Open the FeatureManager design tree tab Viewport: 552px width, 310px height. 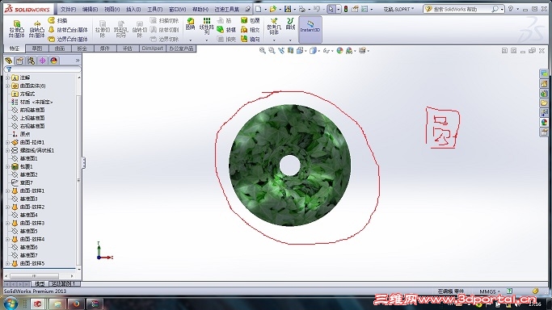point(9,61)
